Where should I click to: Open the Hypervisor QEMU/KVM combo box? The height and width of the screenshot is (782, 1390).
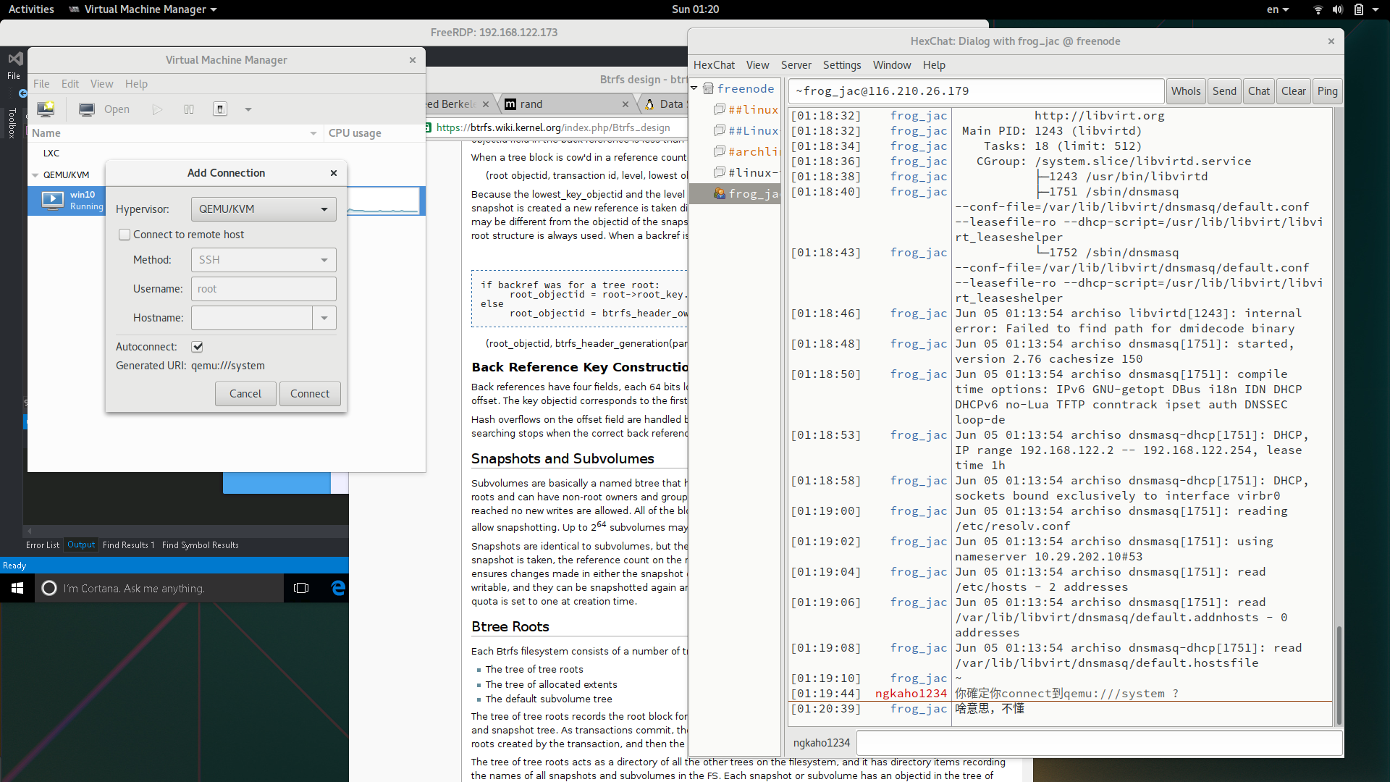click(x=264, y=209)
